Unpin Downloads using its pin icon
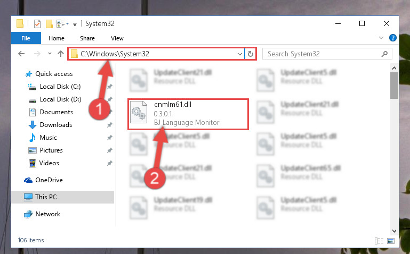Screen dimensions: 410x254 (x=109, y=125)
